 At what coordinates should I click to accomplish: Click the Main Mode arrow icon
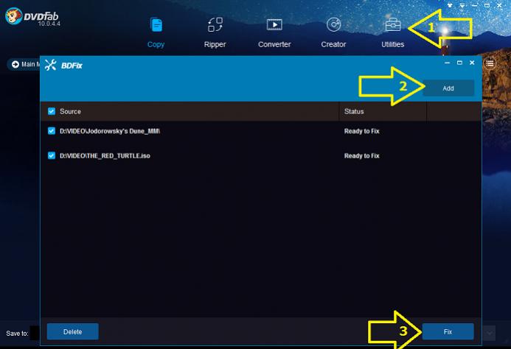15,64
